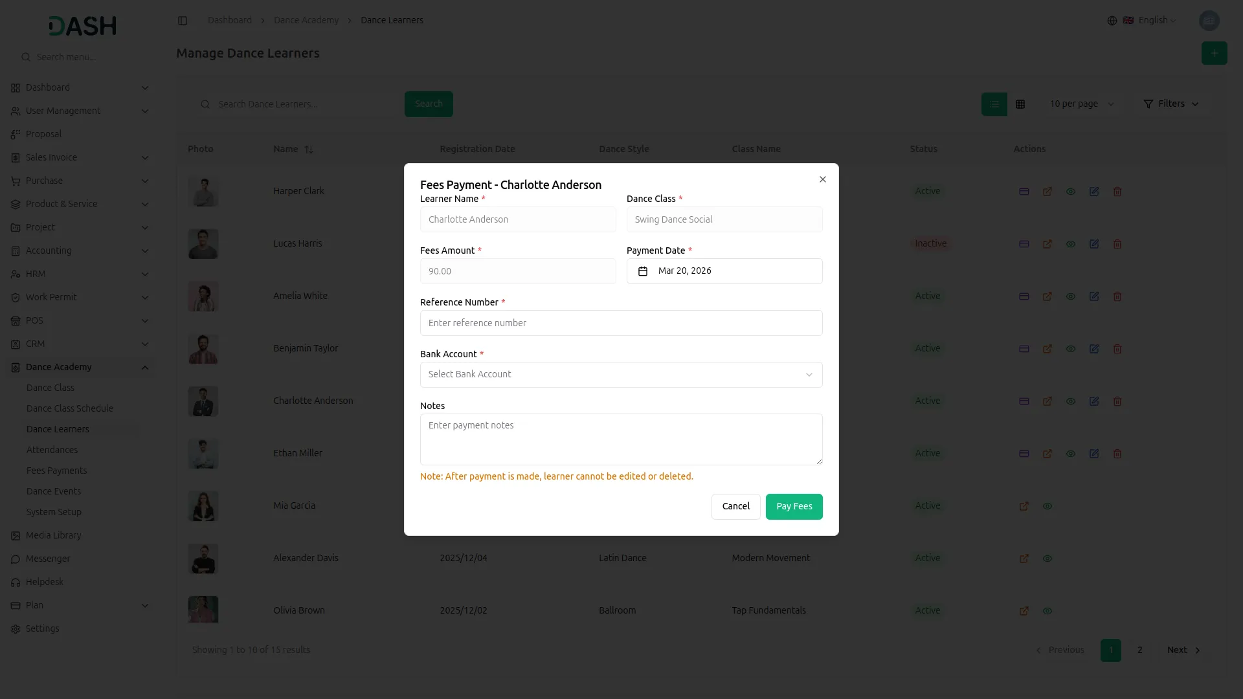This screenshot has width=1243, height=699.
Task: Switch to grid view layout
Action: pos(1020,104)
